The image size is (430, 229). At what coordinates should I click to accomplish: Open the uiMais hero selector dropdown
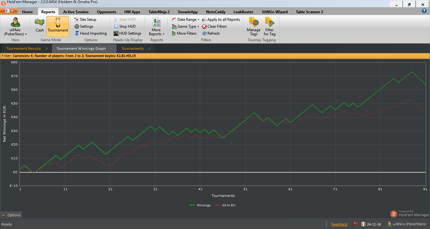(x=15, y=27)
